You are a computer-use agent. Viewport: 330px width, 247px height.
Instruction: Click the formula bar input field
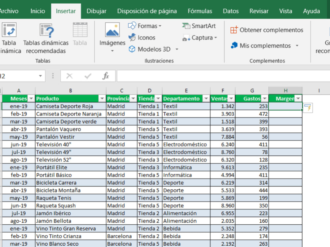pos(223,76)
